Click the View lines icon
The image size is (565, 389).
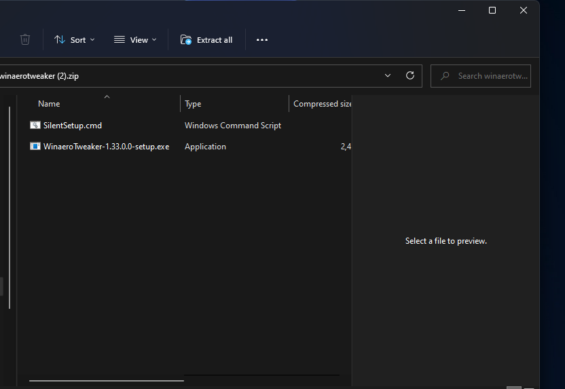(120, 40)
